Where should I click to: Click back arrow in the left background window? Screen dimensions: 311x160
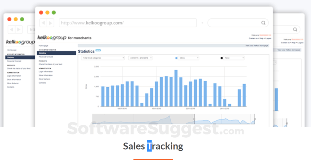pos(12,30)
